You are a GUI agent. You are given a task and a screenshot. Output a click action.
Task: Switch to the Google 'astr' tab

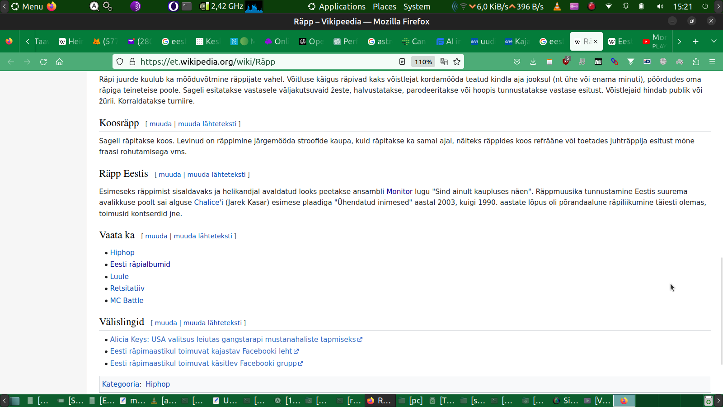click(380, 42)
